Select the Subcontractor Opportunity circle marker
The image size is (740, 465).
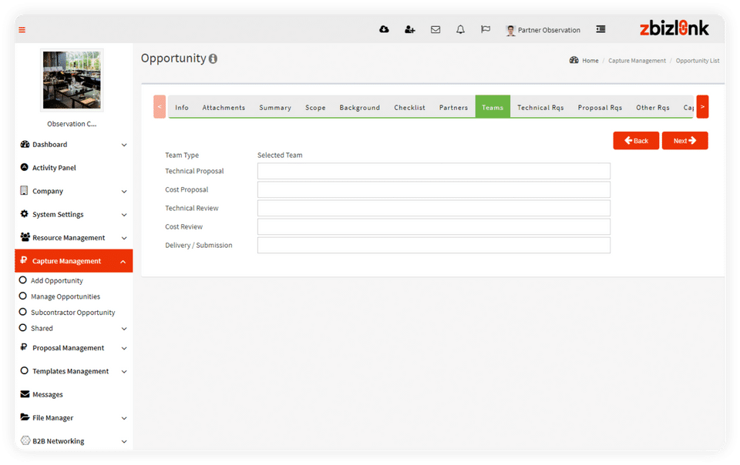point(22,312)
